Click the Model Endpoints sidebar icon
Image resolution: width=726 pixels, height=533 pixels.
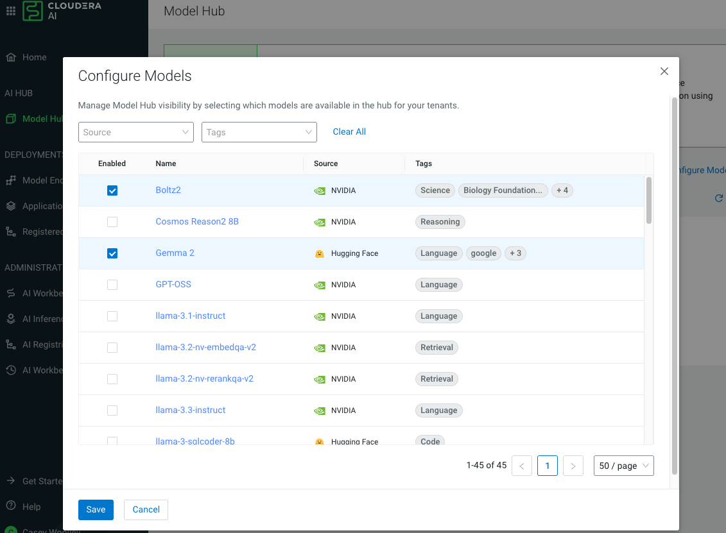[x=11, y=180]
